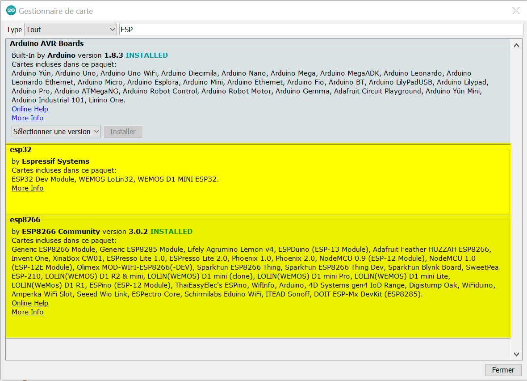Click the Gestionnaire de carte title bar
This screenshot has width=527, height=381.
tap(268, 11)
